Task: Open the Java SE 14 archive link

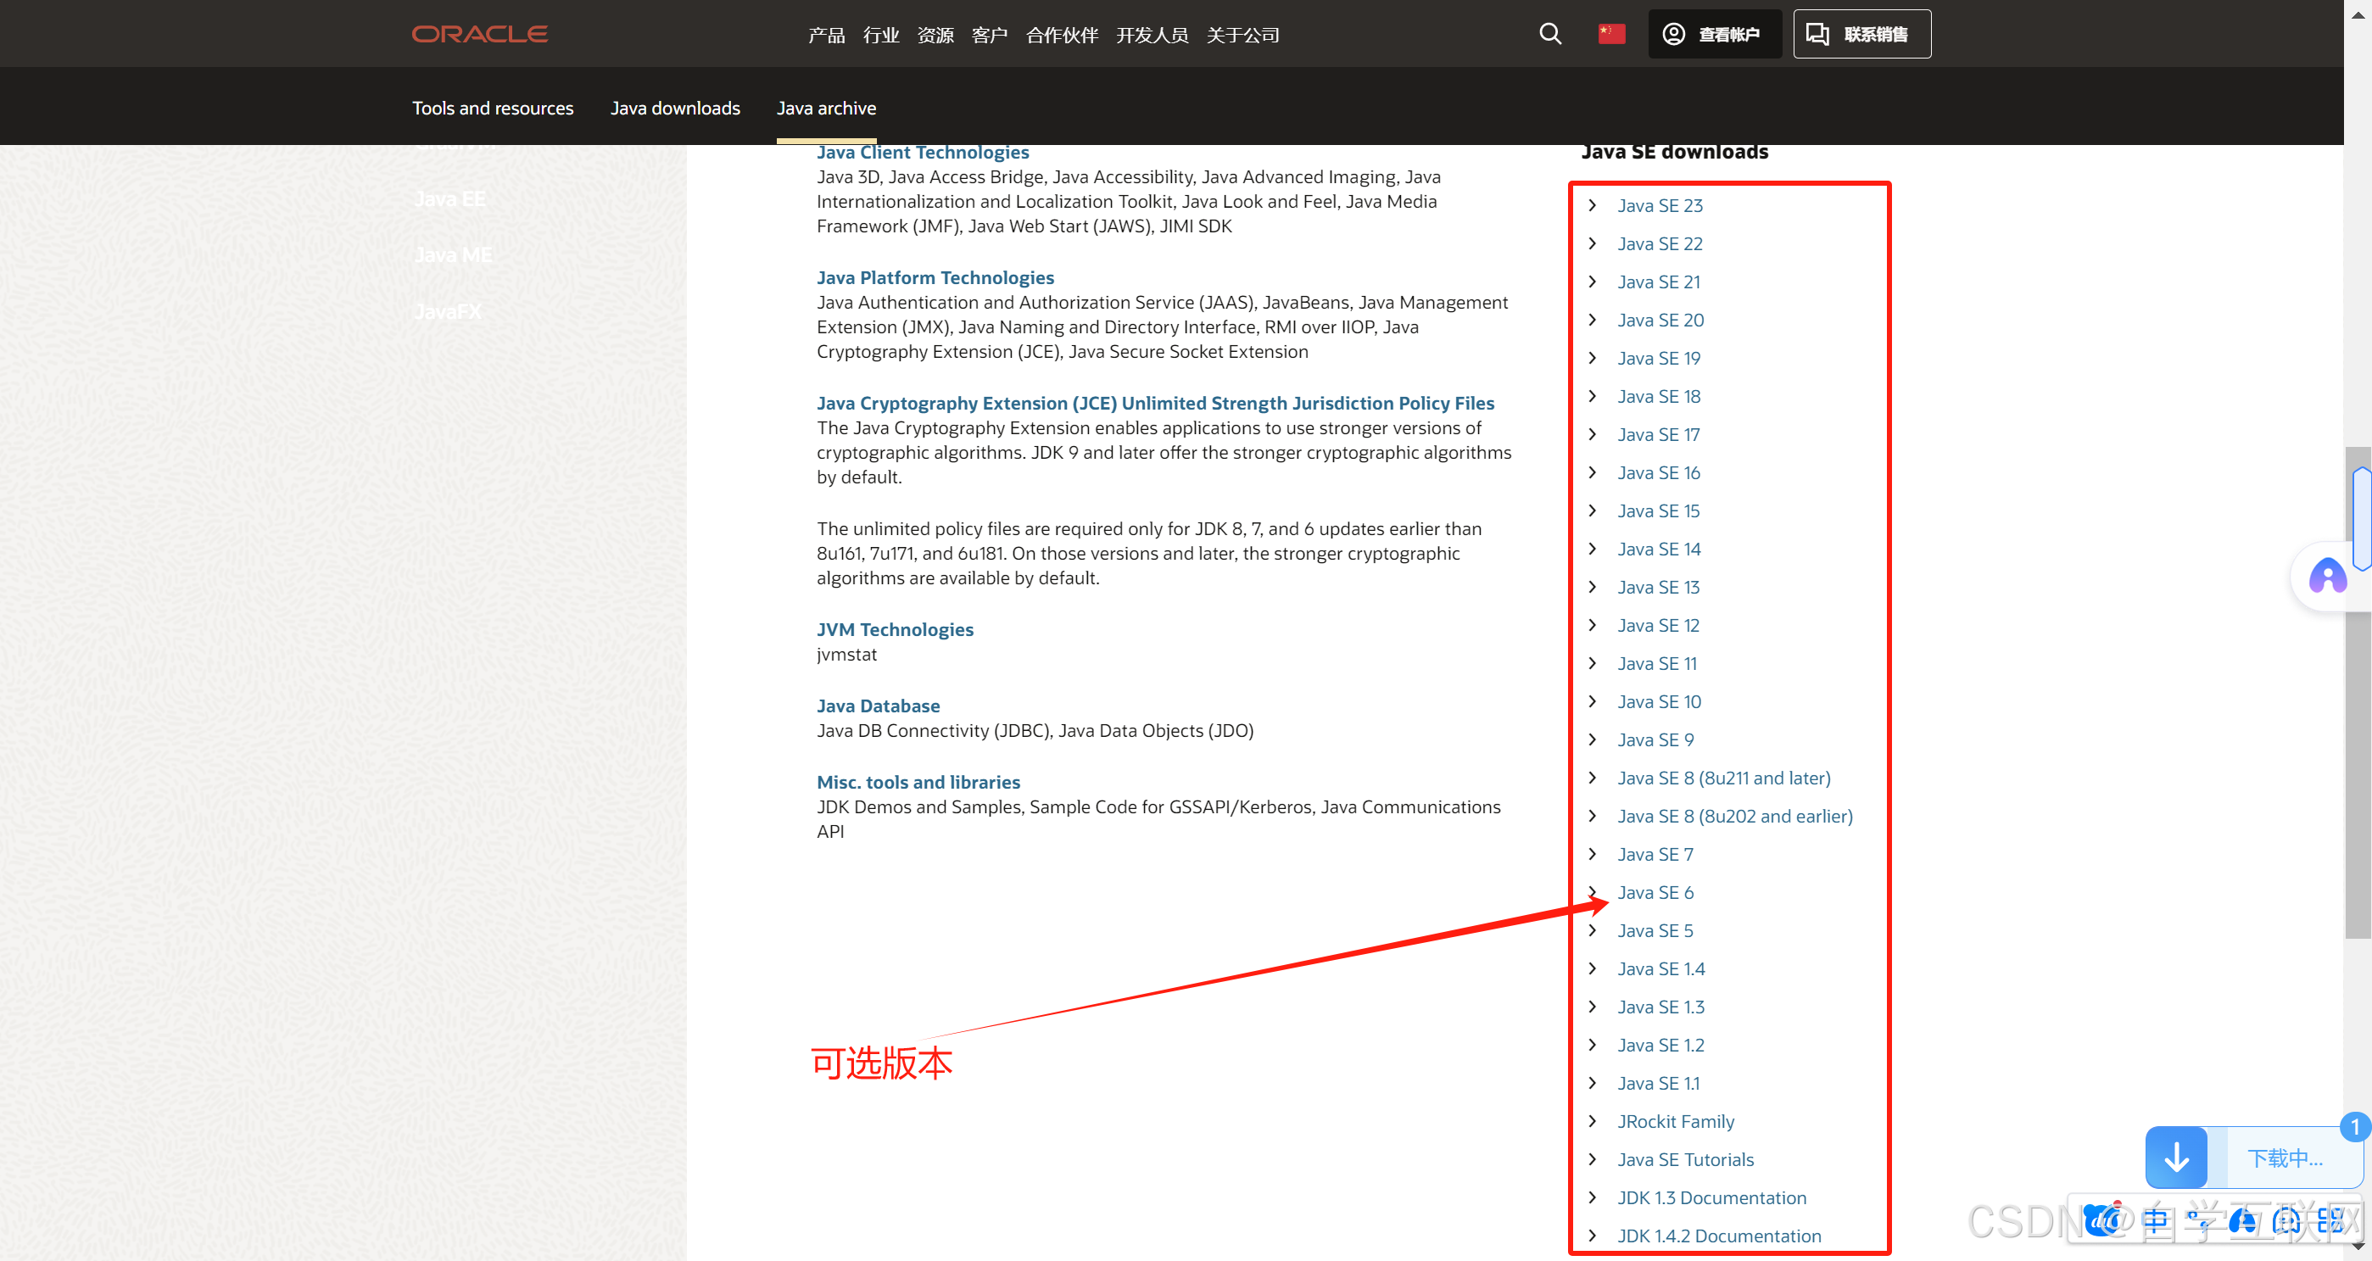Action: (1659, 550)
